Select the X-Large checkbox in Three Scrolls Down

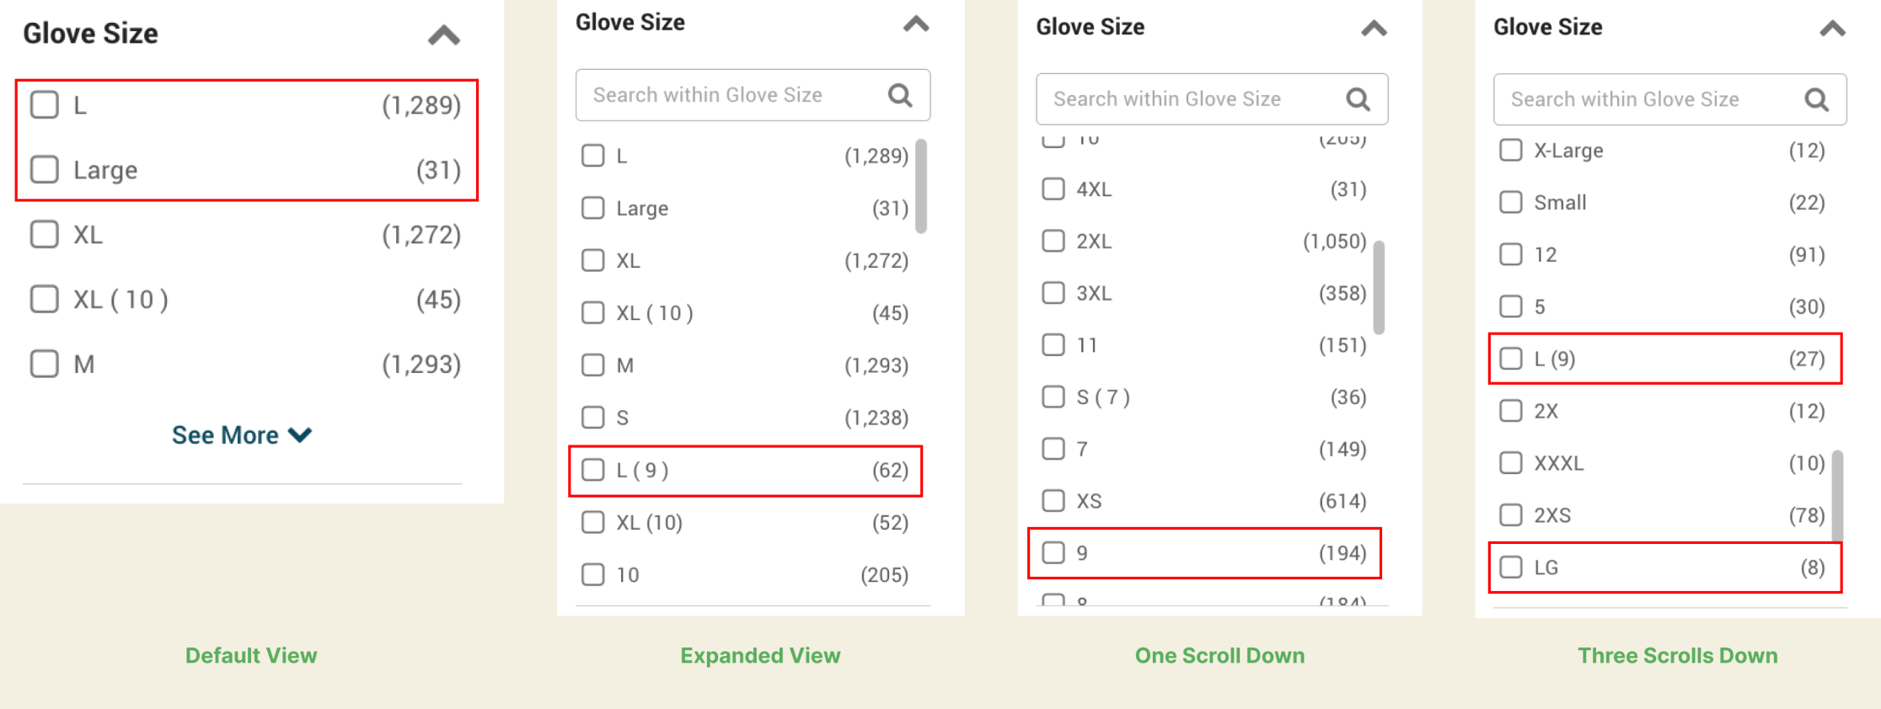click(x=1509, y=150)
